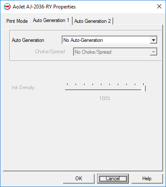Click the Ink Density slider thumb

tap(143, 88)
